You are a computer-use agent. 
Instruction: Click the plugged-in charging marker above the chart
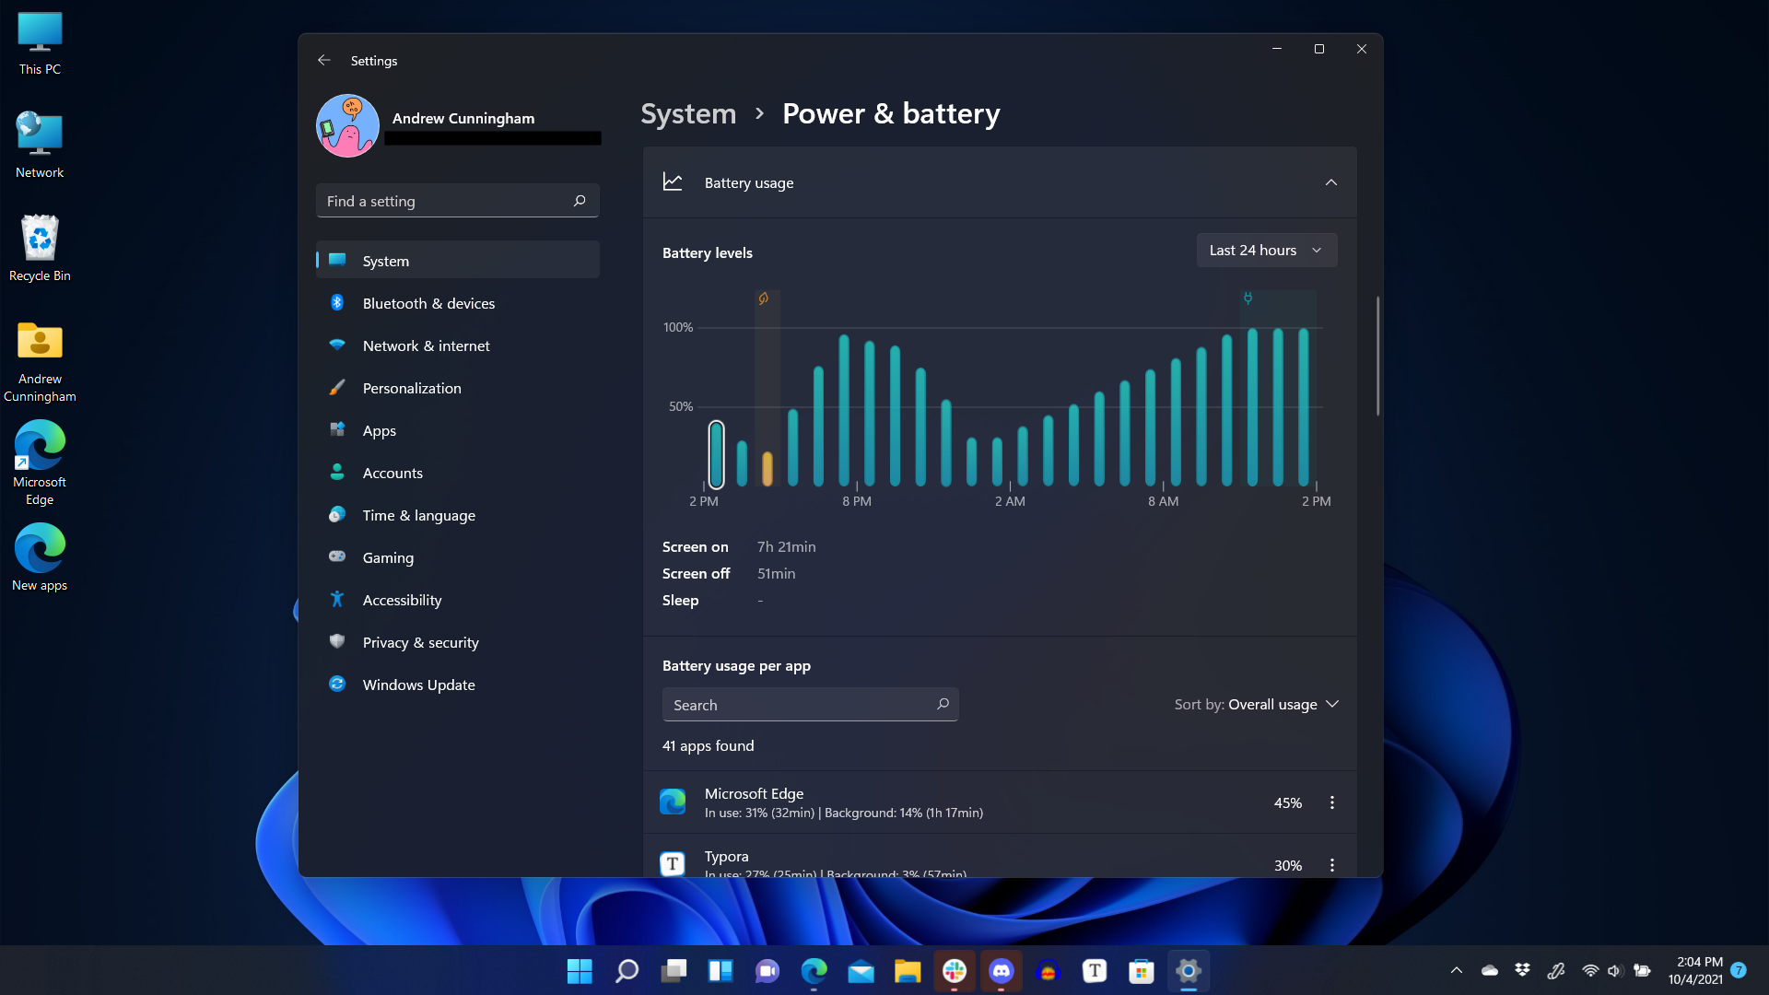1248,298
